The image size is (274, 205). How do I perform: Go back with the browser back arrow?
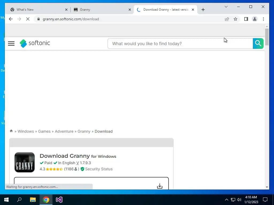(x=11, y=19)
